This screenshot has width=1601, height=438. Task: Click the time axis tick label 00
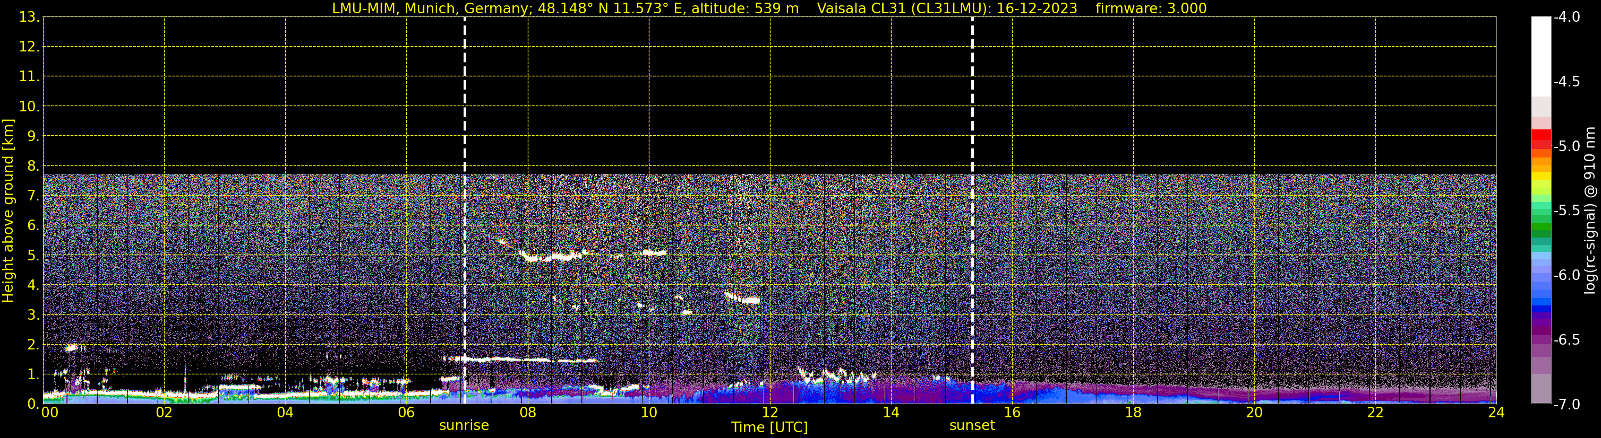point(50,413)
